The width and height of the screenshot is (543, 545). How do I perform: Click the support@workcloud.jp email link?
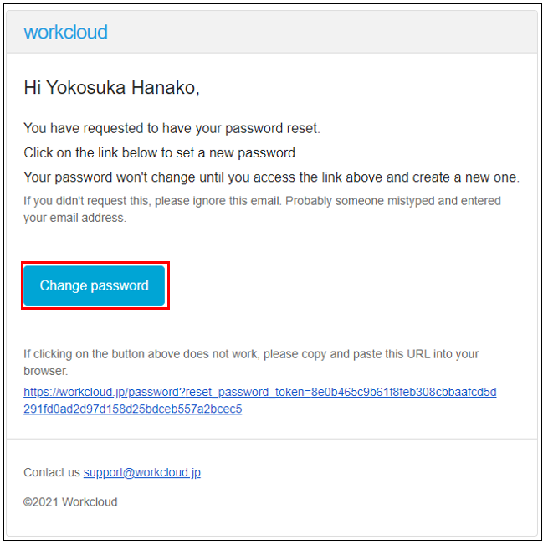click(x=141, y=472)
